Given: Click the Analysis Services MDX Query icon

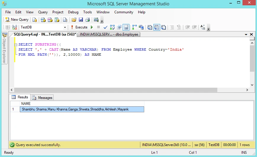Looking at the screenshot, I should (x=43, y=20).
